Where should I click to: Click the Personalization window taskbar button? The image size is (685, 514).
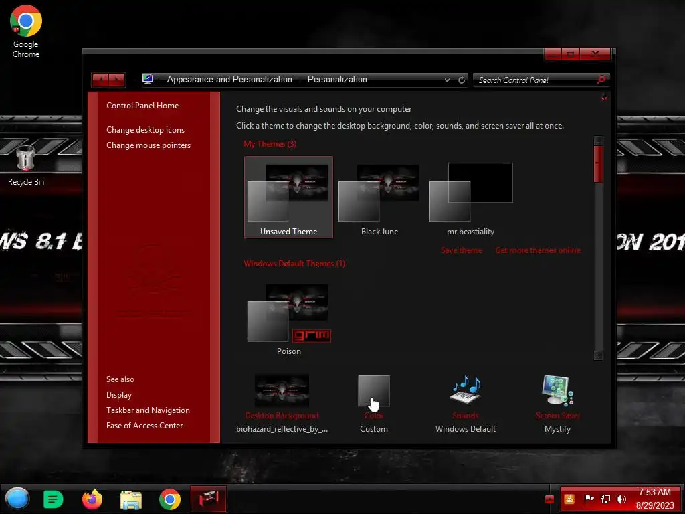coord(209,499)
